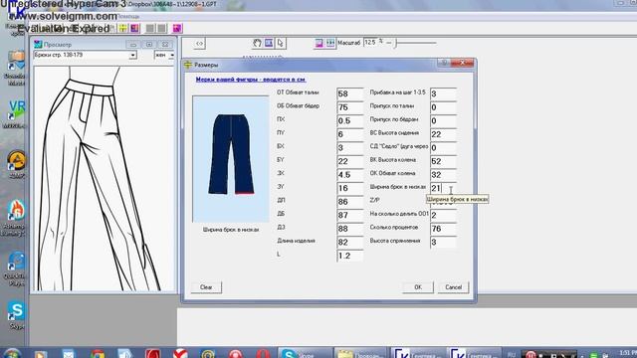
Task: Open Chrome from the taskbar
Action: pos(98,354)
